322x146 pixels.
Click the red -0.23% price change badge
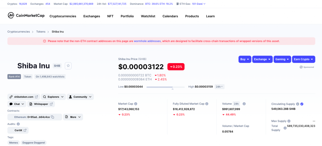(176, 67)
